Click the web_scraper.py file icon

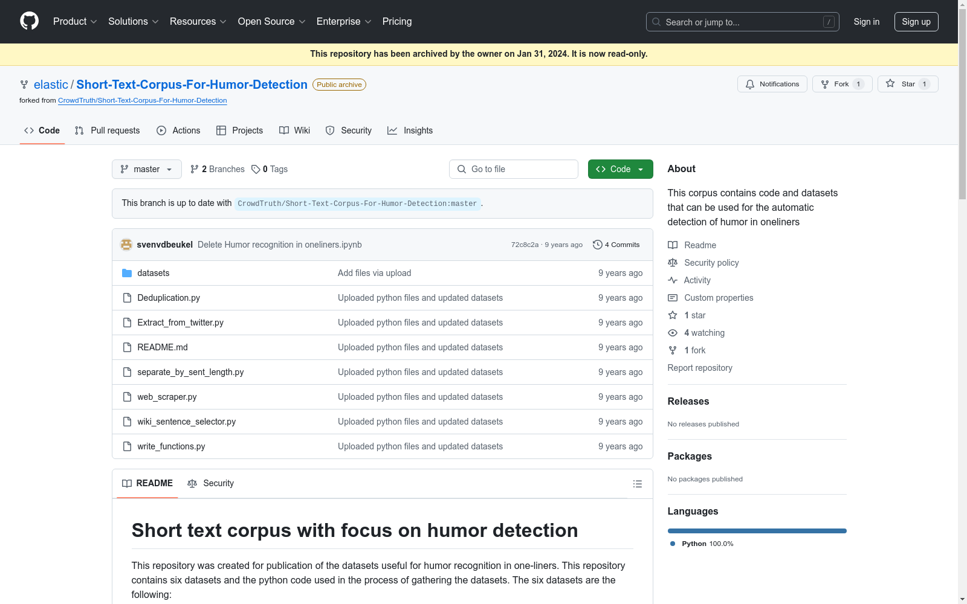point(127,397)
